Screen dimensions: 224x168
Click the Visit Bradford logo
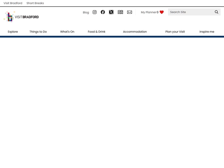21,17
